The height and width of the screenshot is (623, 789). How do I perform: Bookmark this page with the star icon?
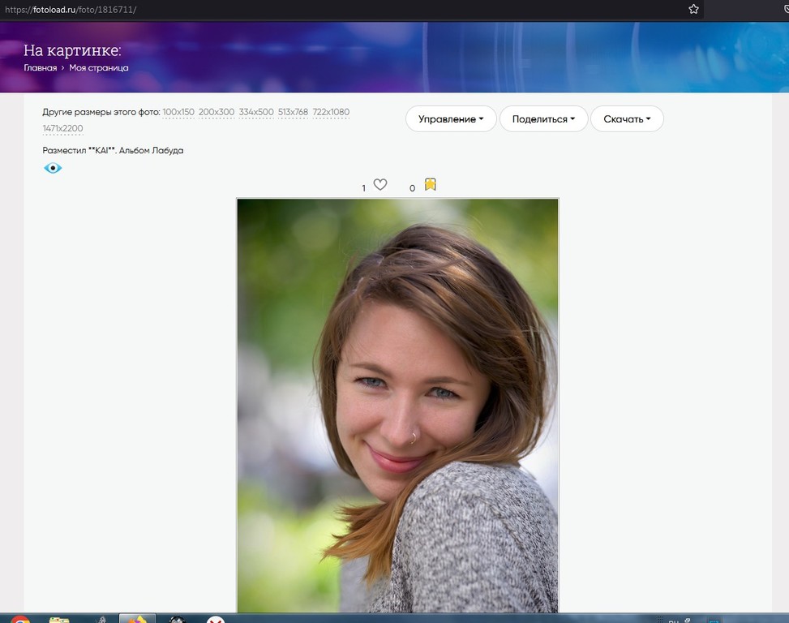[693, 9]
